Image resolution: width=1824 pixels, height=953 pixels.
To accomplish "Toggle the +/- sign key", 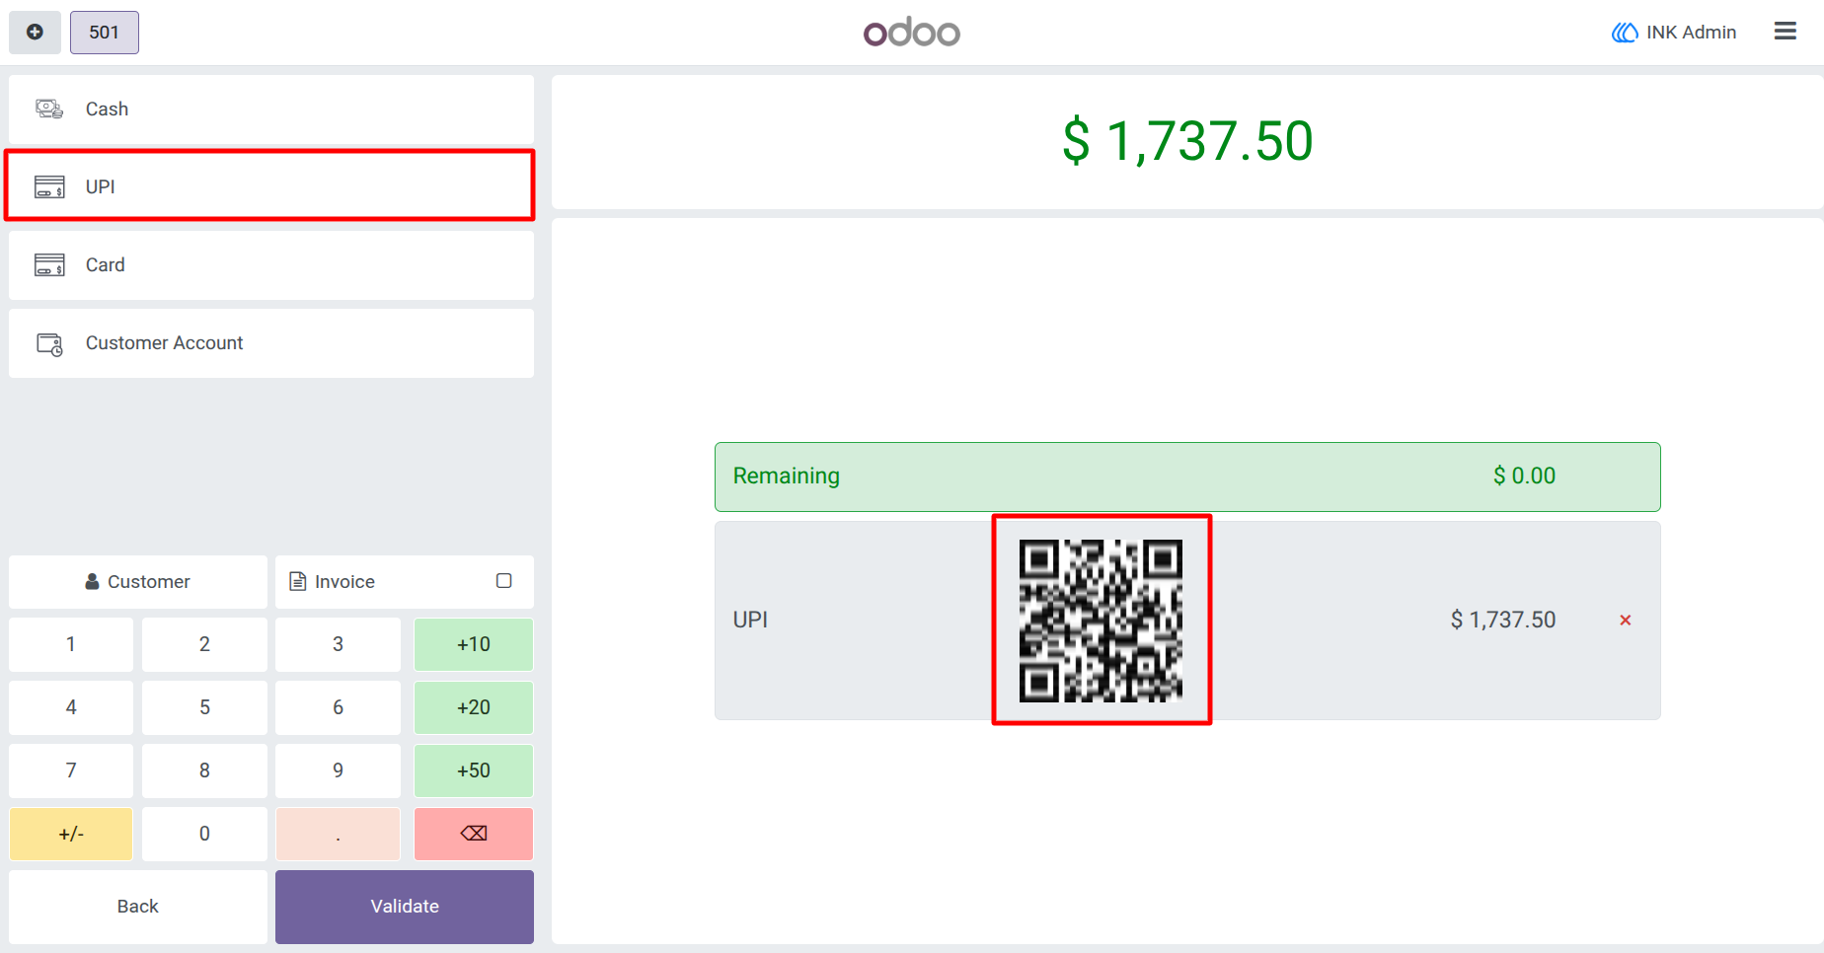I will tap(71, 834).
